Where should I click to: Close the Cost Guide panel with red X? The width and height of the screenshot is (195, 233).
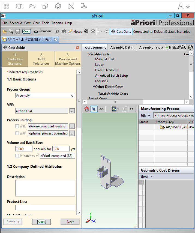[x=77, y=47]
